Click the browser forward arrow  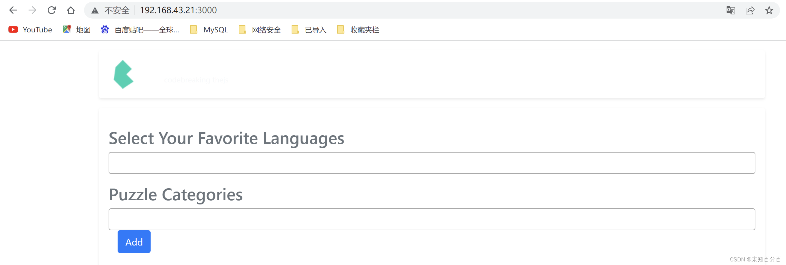[32, 10]
